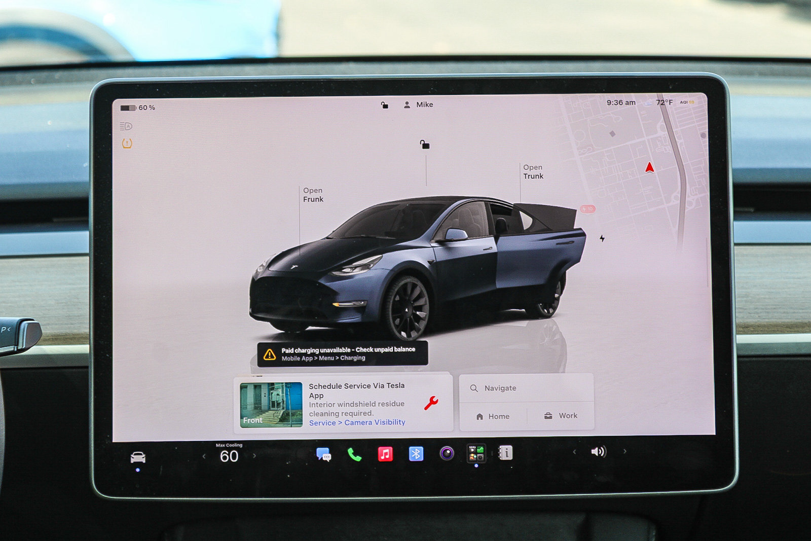Open the Mike driver profile
The image size is (811, 541).
point(418,104)
